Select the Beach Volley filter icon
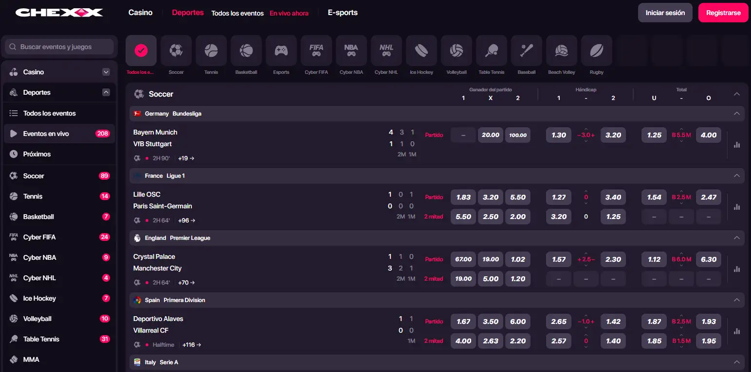751x372 pixels. tap(562, 51)
